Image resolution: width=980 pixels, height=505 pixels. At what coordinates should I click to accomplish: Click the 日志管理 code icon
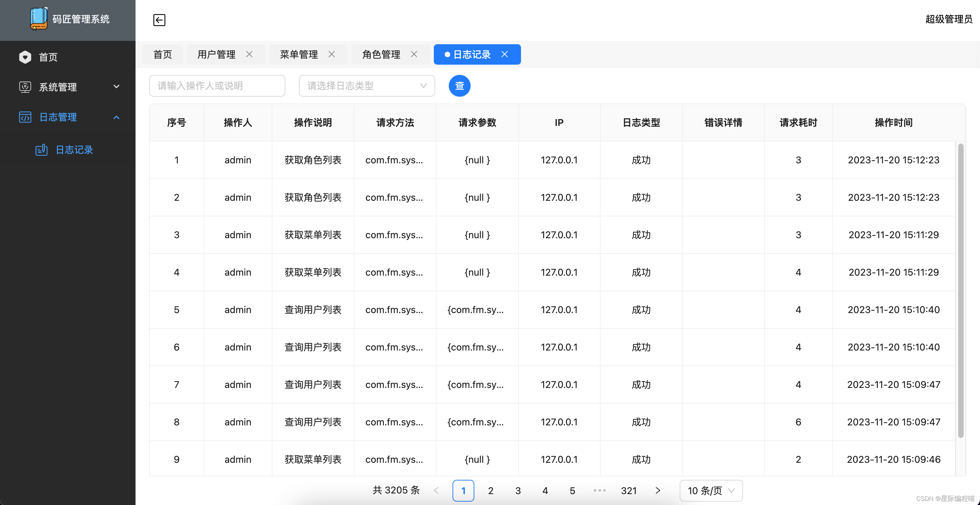tap(25, 117)
